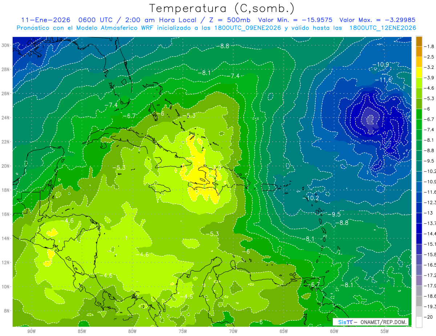Image resolution: width=436 pixels, height=336 pixels.
Task: Click the orange swatch between -1.8 and -2.5
Action: tap(419, 51)
